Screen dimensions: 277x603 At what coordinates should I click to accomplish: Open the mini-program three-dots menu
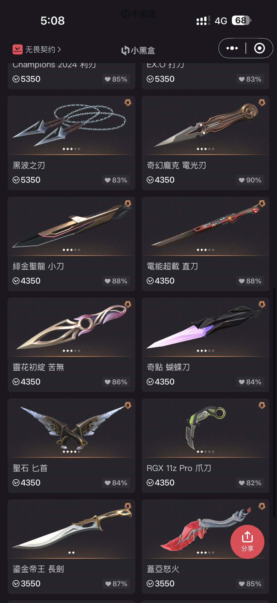(232, 48)
